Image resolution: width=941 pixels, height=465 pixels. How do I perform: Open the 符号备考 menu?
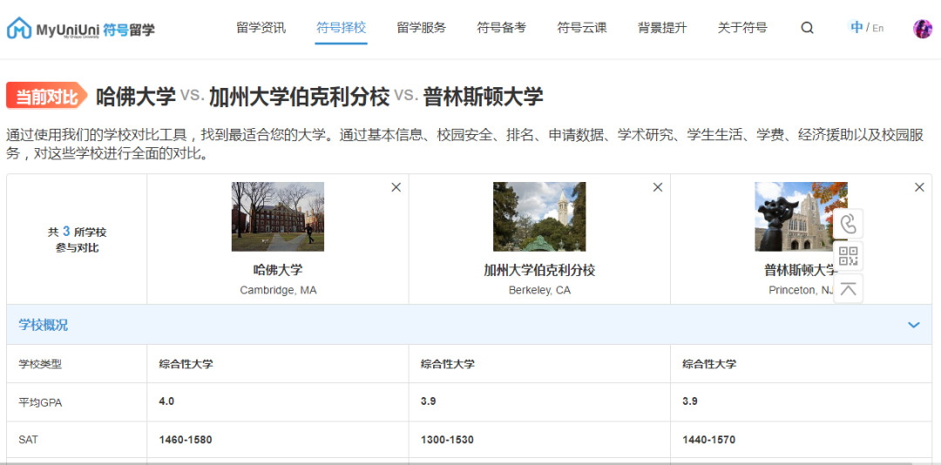click(x=502, y=28)
